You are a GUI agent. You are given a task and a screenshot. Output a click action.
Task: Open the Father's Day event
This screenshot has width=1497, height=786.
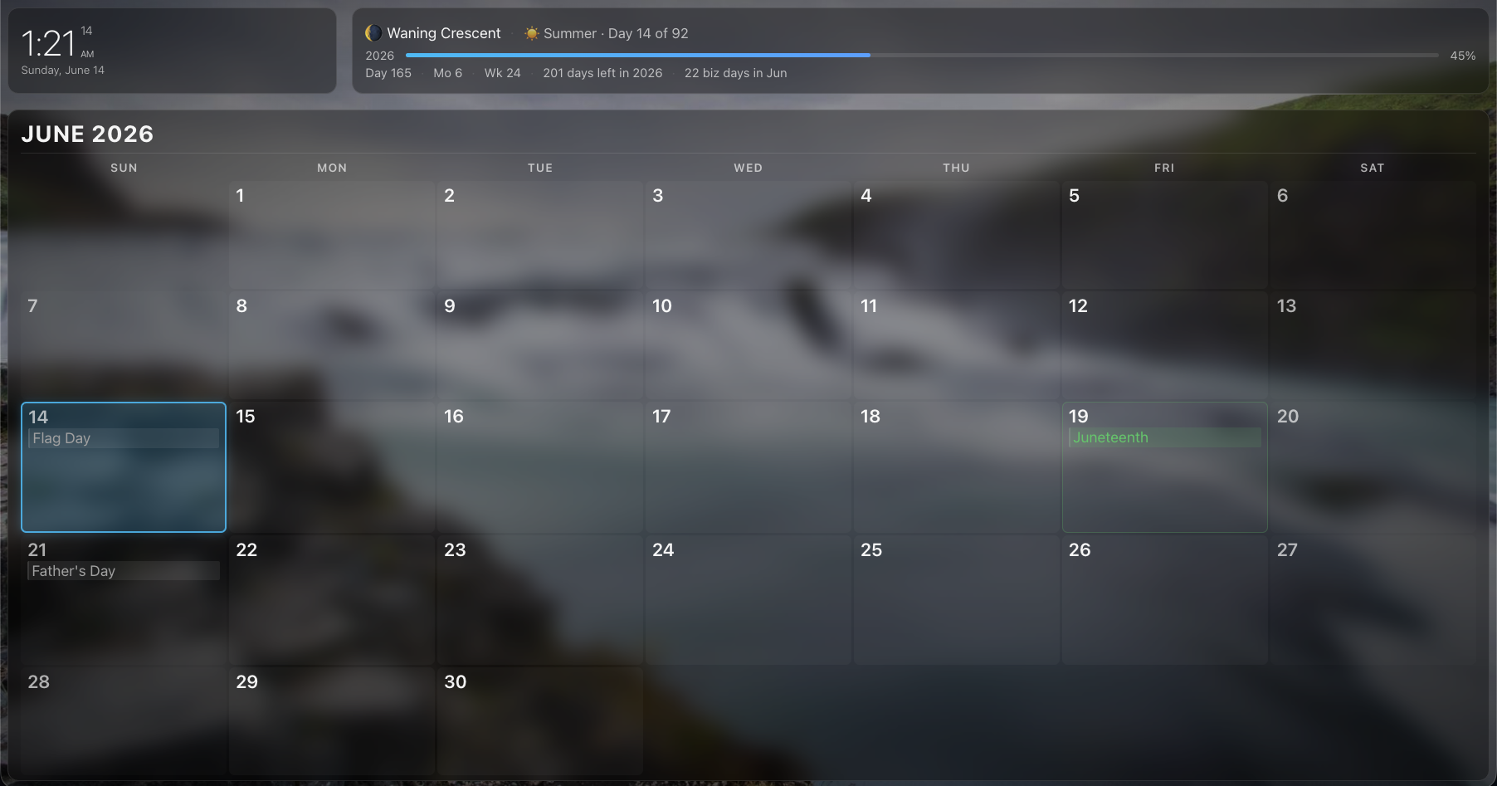click(124, 571)
